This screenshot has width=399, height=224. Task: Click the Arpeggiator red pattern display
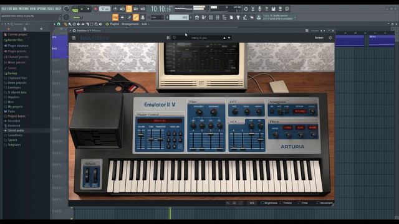(299, 111)
